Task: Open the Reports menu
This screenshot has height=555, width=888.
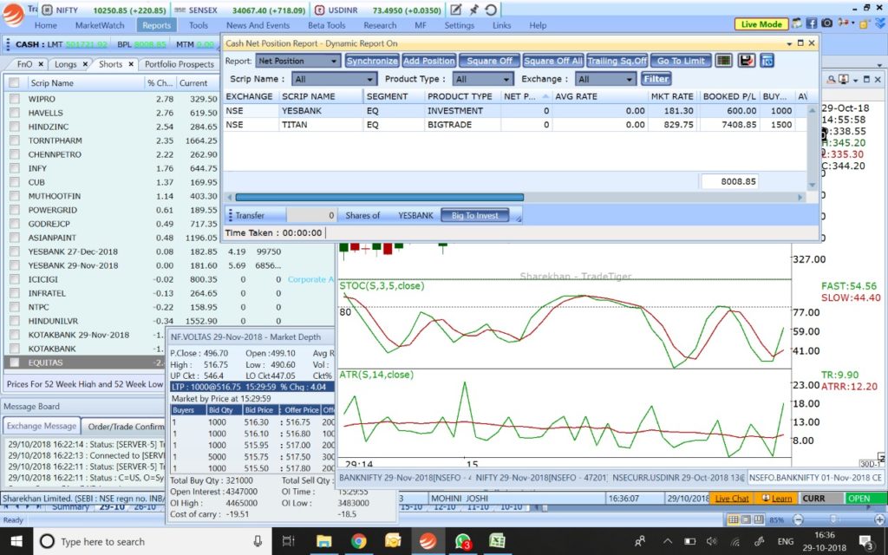Action: tap(157, 25)
